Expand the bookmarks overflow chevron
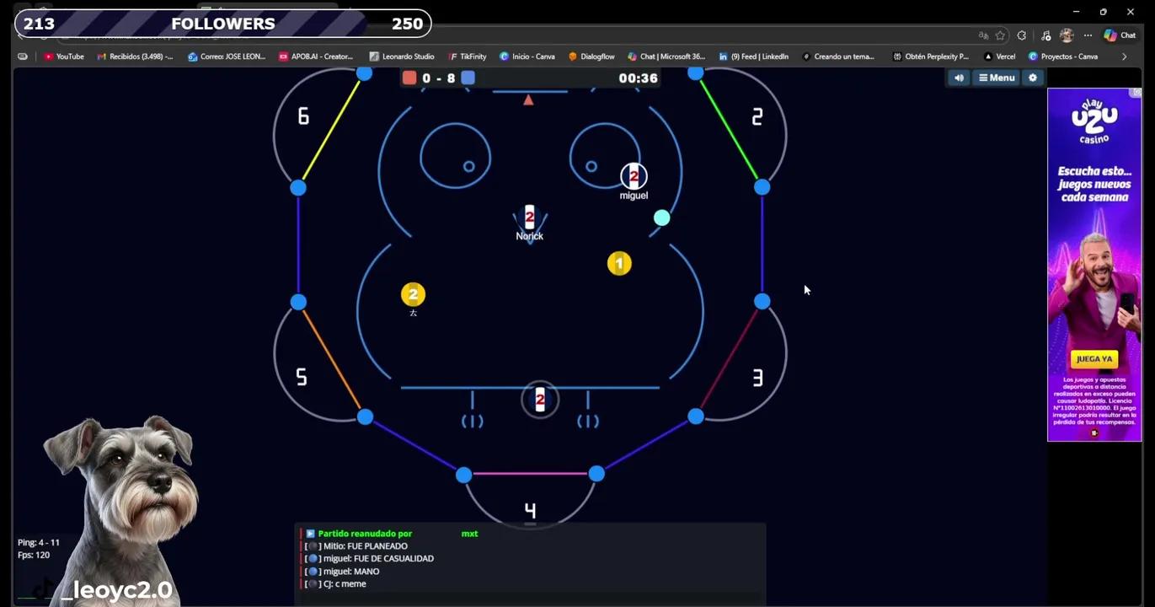The width and height of the screenshot is (1155, 607). [x=1124, y=56]
